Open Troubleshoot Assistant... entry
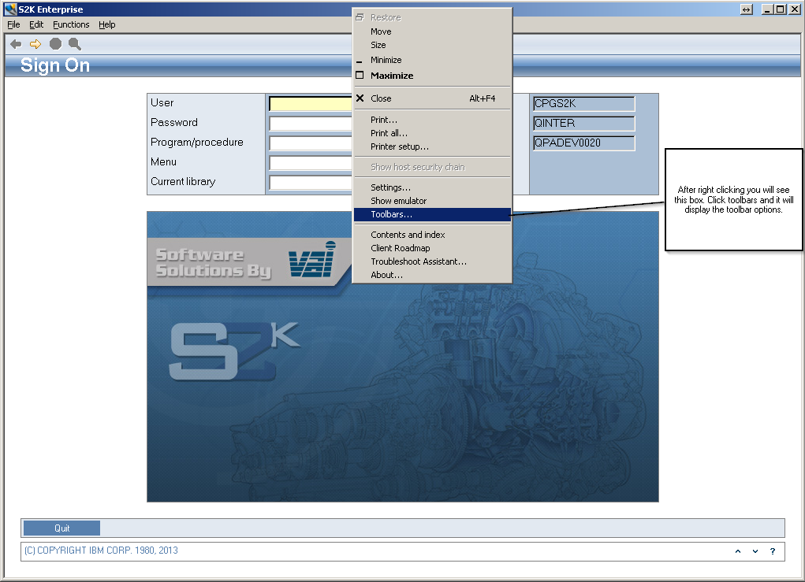 pyautogui.click(x=432, y=261)
